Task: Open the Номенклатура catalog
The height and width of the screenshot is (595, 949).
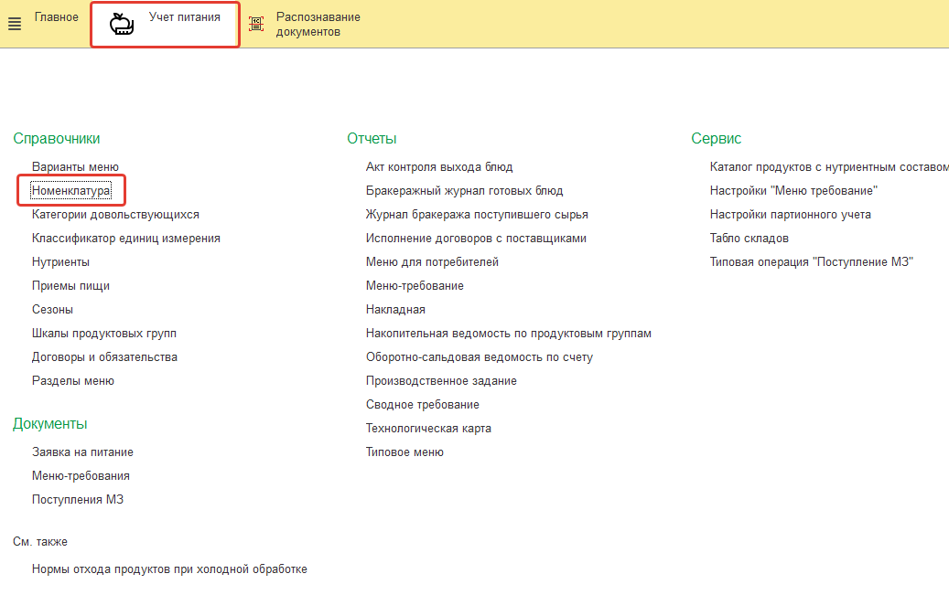Action: [71, 191]
